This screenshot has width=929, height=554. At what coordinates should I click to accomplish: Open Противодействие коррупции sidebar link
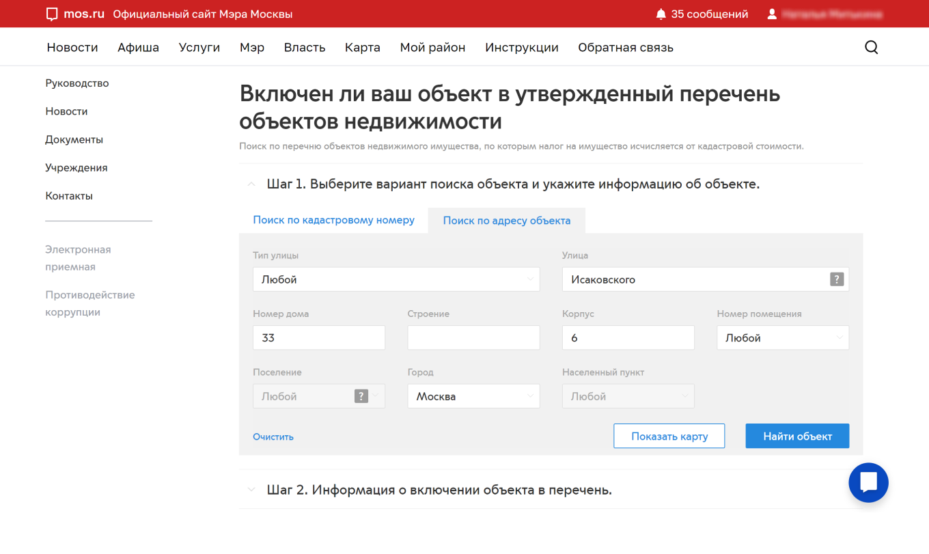tap(90, 303)
